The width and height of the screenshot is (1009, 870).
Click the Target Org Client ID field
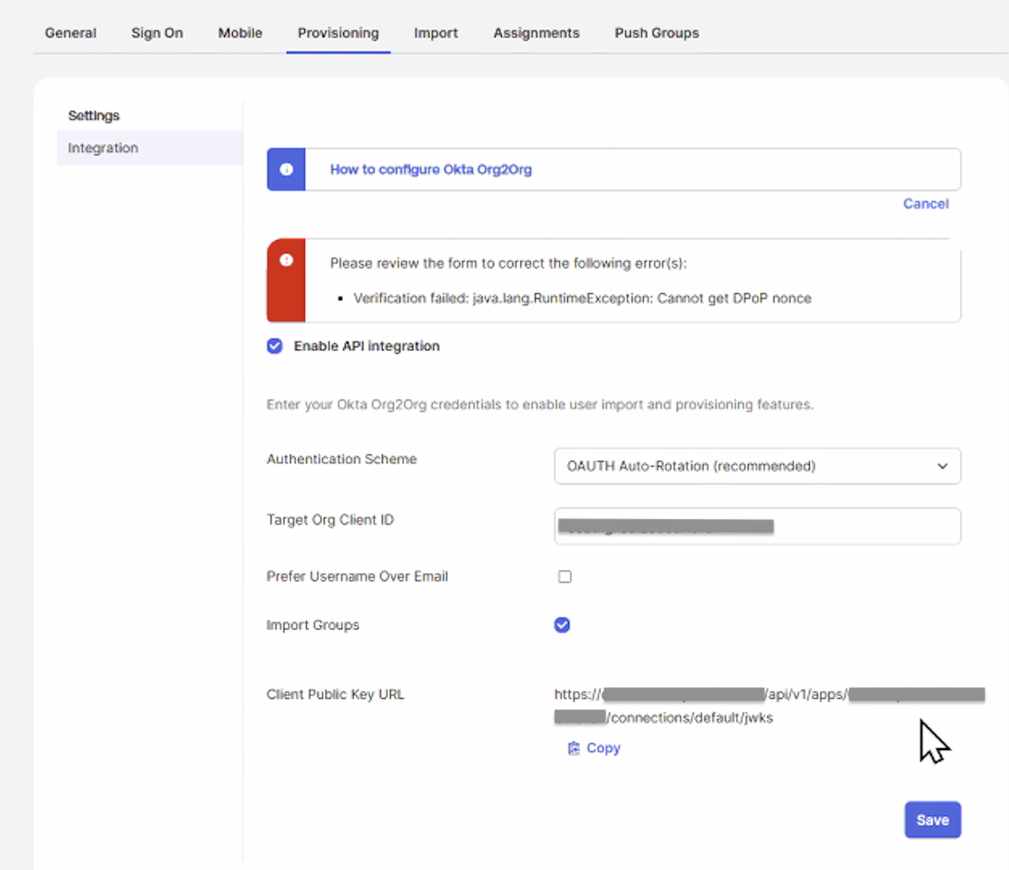coord(758,526)
